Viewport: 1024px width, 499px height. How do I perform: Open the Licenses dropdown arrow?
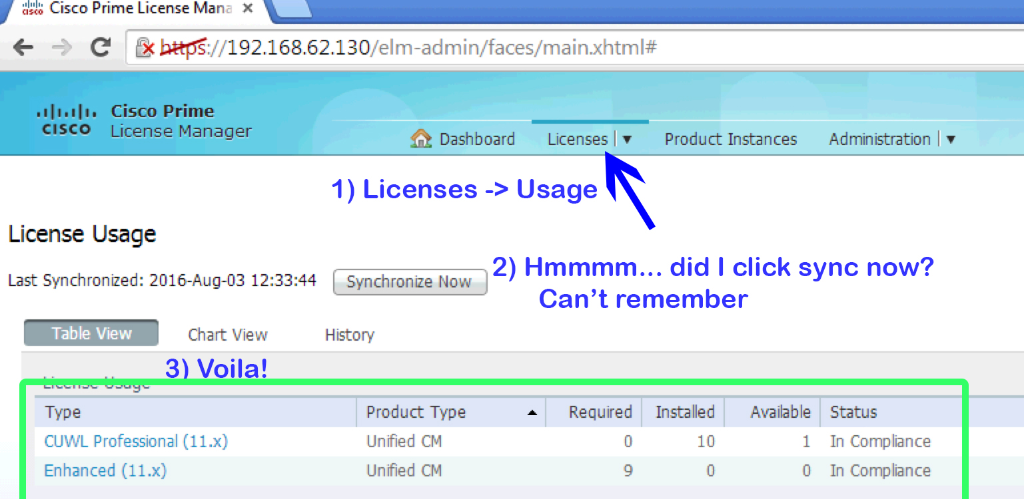pos(627,140)
